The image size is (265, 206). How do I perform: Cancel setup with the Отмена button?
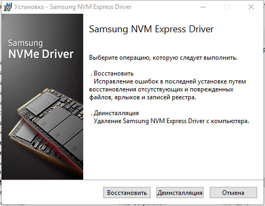(233, 192)
